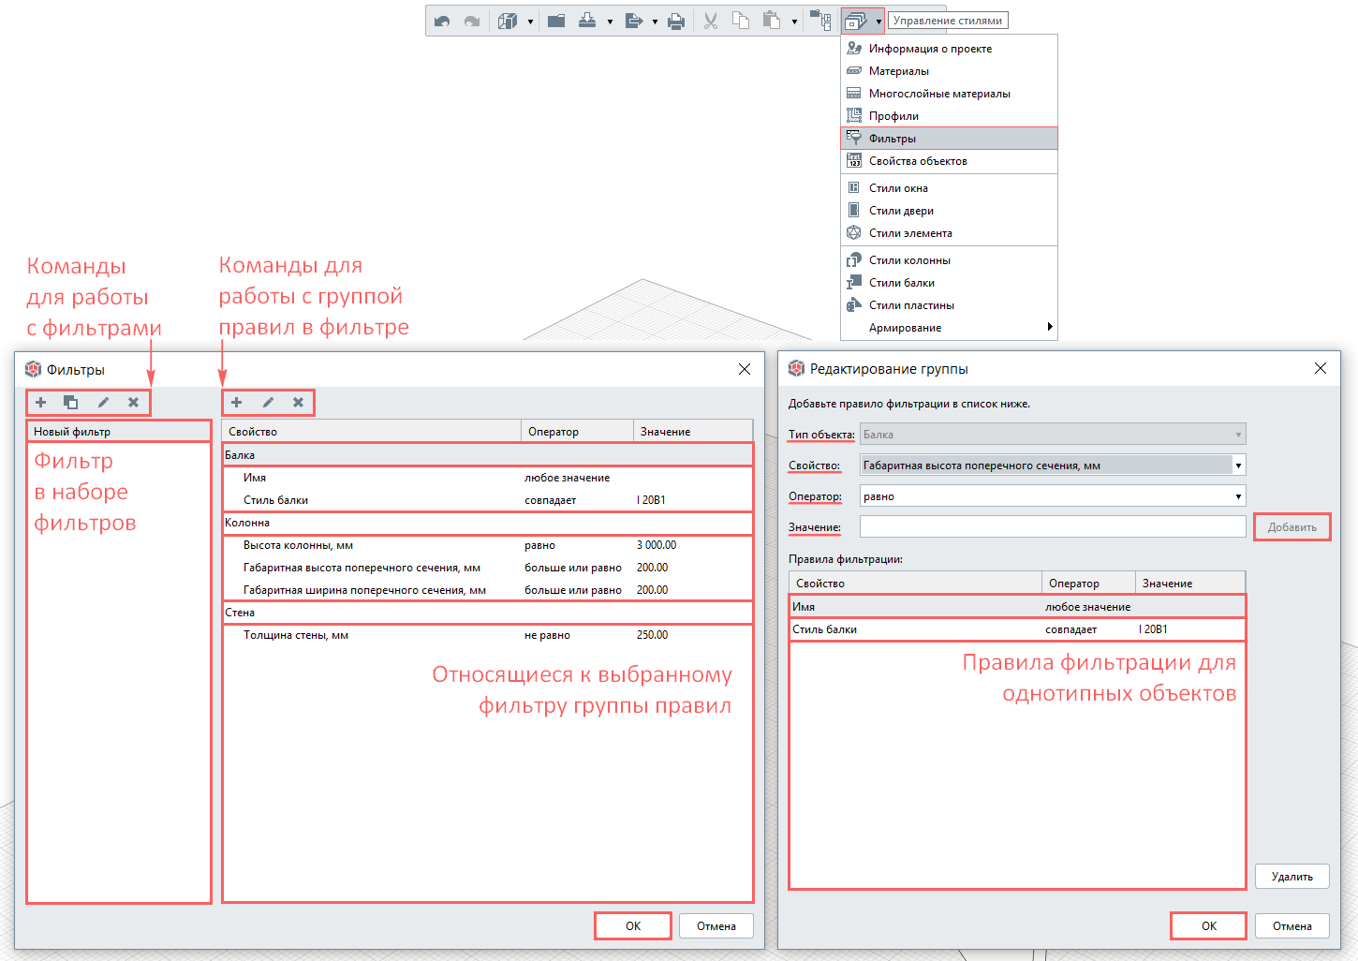
Task: Select Материалы from the styles menu
Action: tap(949, 71)
